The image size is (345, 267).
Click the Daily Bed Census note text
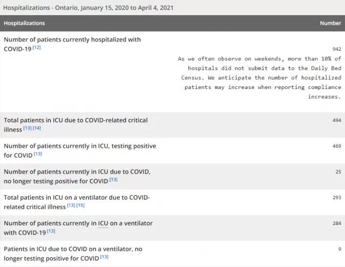(260, 78)
